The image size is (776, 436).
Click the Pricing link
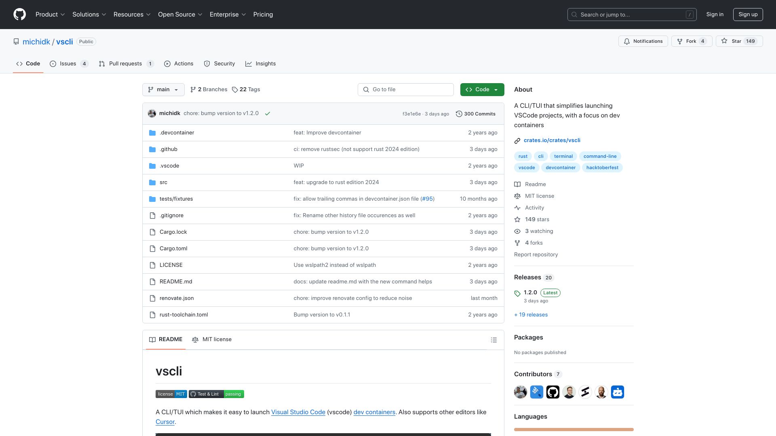click(263, 15)
